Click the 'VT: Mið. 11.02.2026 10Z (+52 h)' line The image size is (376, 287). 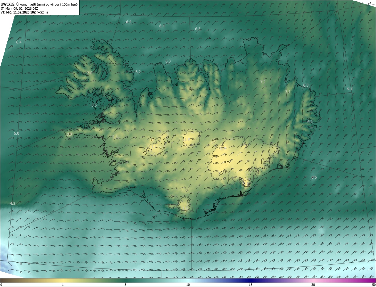(x=24, y=12)
